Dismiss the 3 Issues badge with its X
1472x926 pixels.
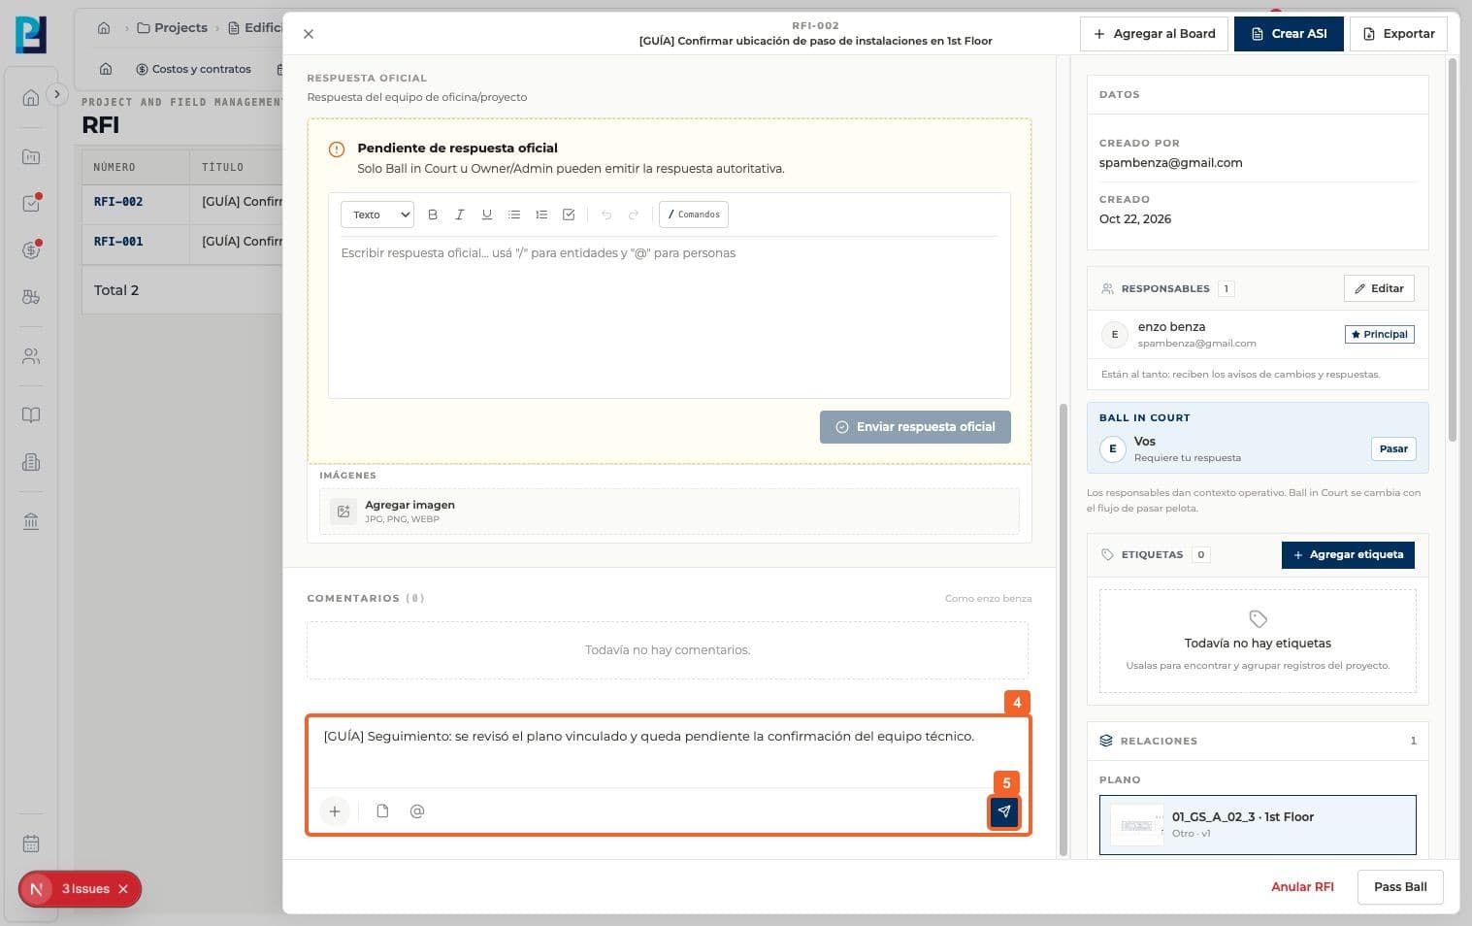click(x=123, y=889)
